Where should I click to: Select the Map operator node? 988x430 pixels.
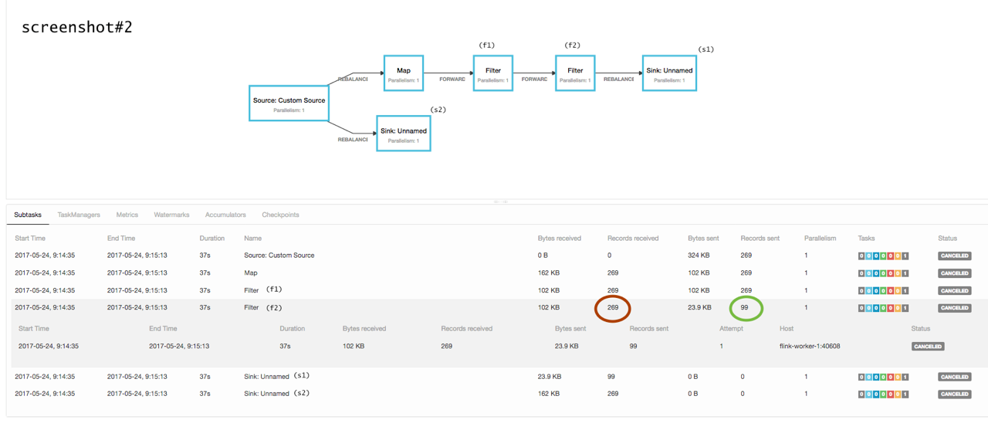pos(403,73)
